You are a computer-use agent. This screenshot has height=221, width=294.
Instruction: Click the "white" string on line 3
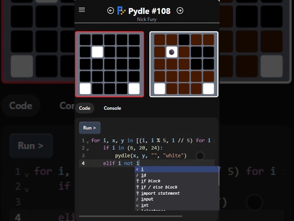174,156
